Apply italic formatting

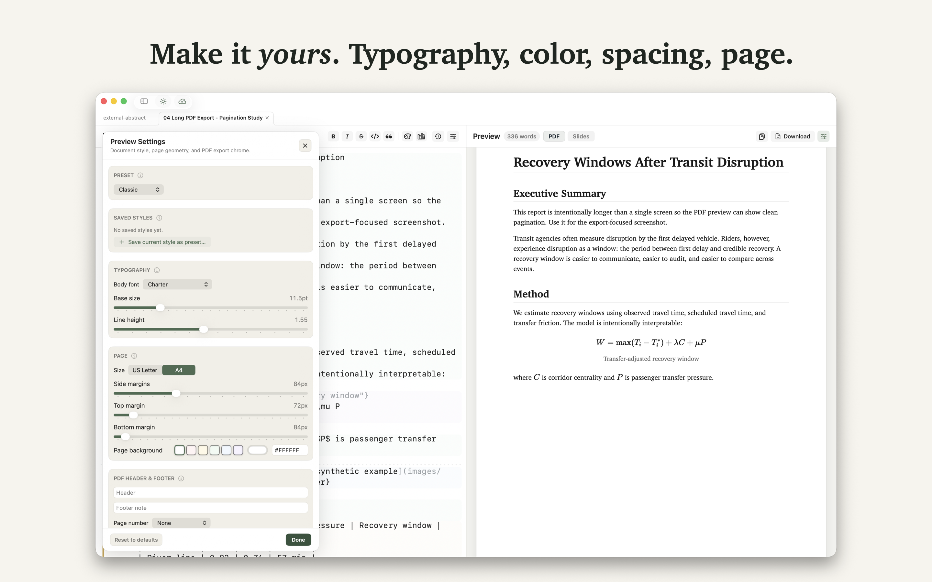click(347, 136)
